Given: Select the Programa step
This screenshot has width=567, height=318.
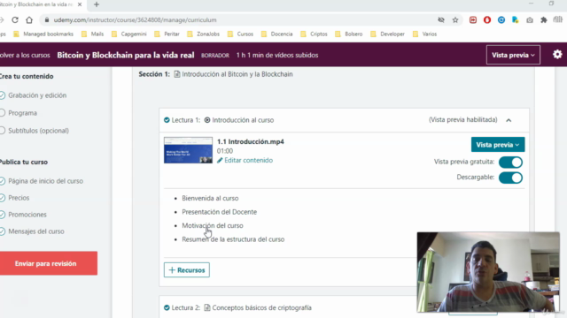Looking at the screenshot, I should [x=19, y=113].
